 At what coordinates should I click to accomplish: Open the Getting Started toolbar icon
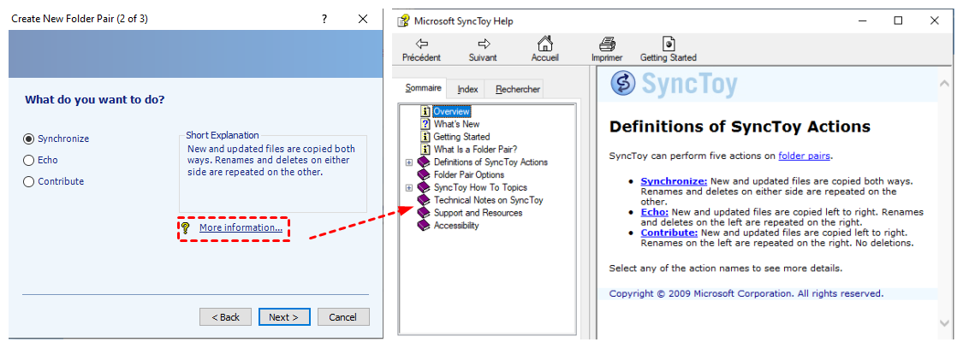pyautogui.click(x=669, y=44)
